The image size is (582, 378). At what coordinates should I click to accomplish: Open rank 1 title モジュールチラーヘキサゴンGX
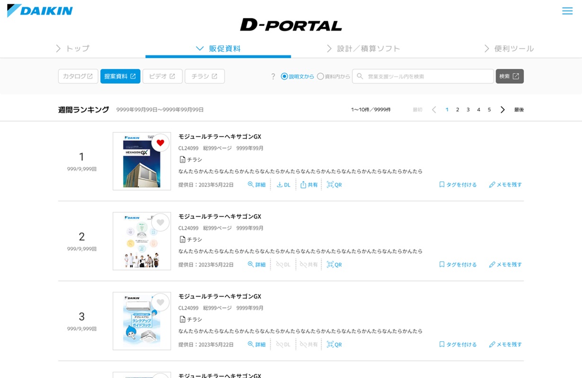click(220, 137)
